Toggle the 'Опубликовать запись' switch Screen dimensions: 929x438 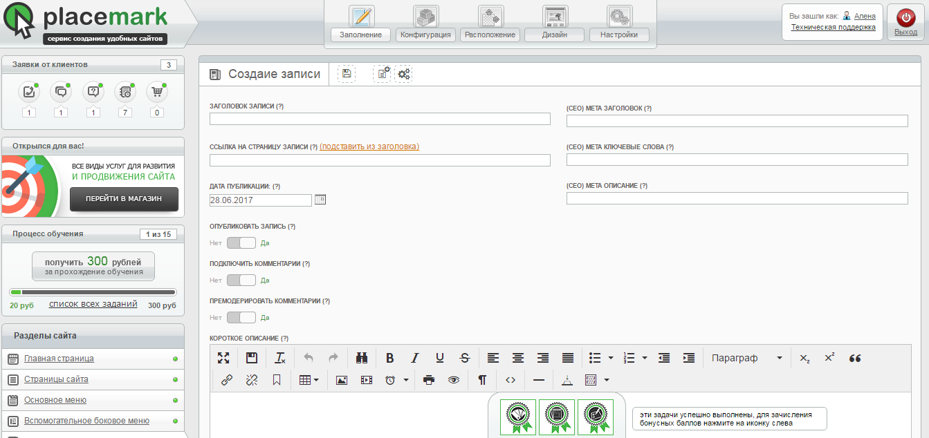pos(241,242)
